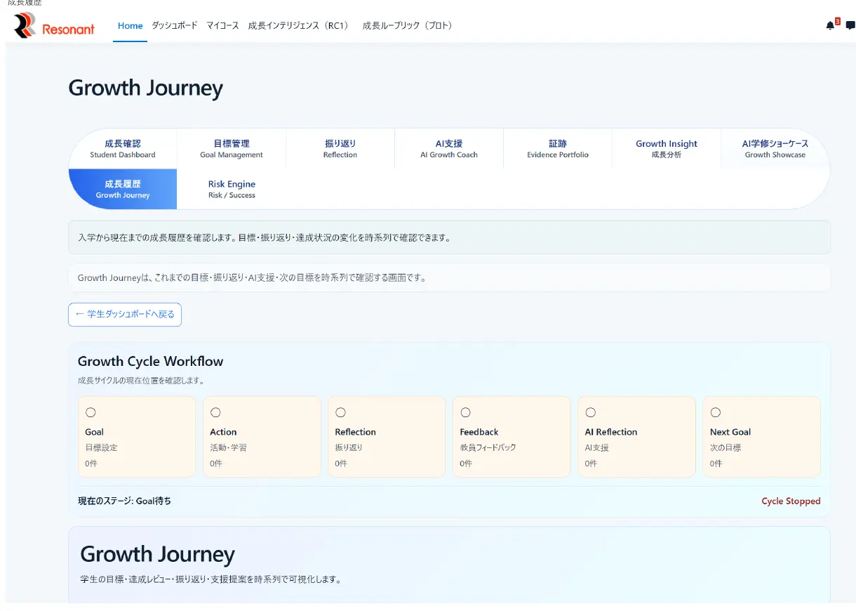Click the Resonant logo
856x611 pixels.
(54, 27)
